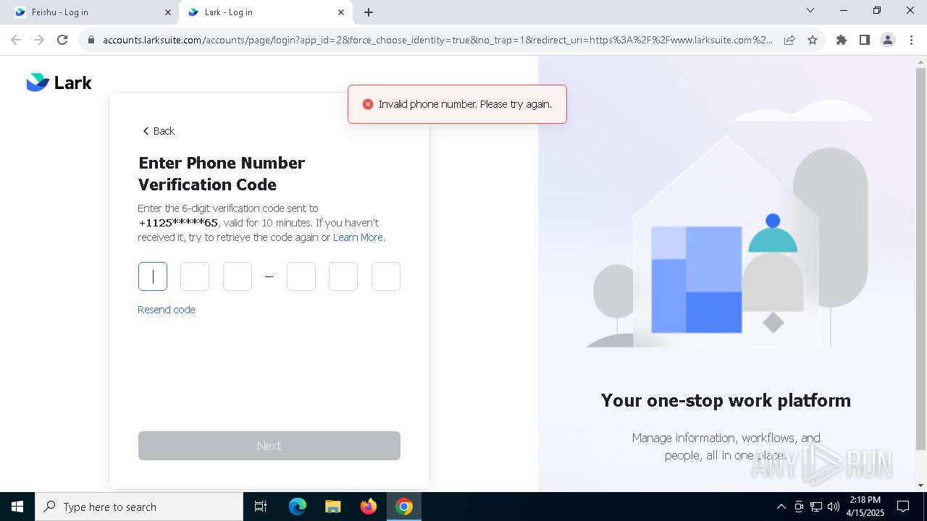Viewport: 927px width, 521px height.
Task: Click the volume tray icon
Action: click(834, 507)
